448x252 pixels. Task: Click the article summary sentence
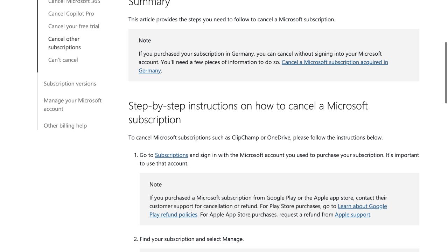tap(232, 20)
